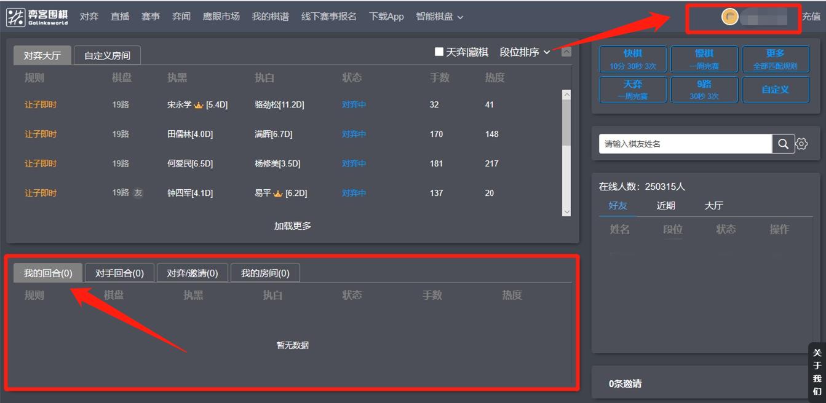Open friend search settings gear icon
The image size is (826, 403).
click(x=801, y=144)
